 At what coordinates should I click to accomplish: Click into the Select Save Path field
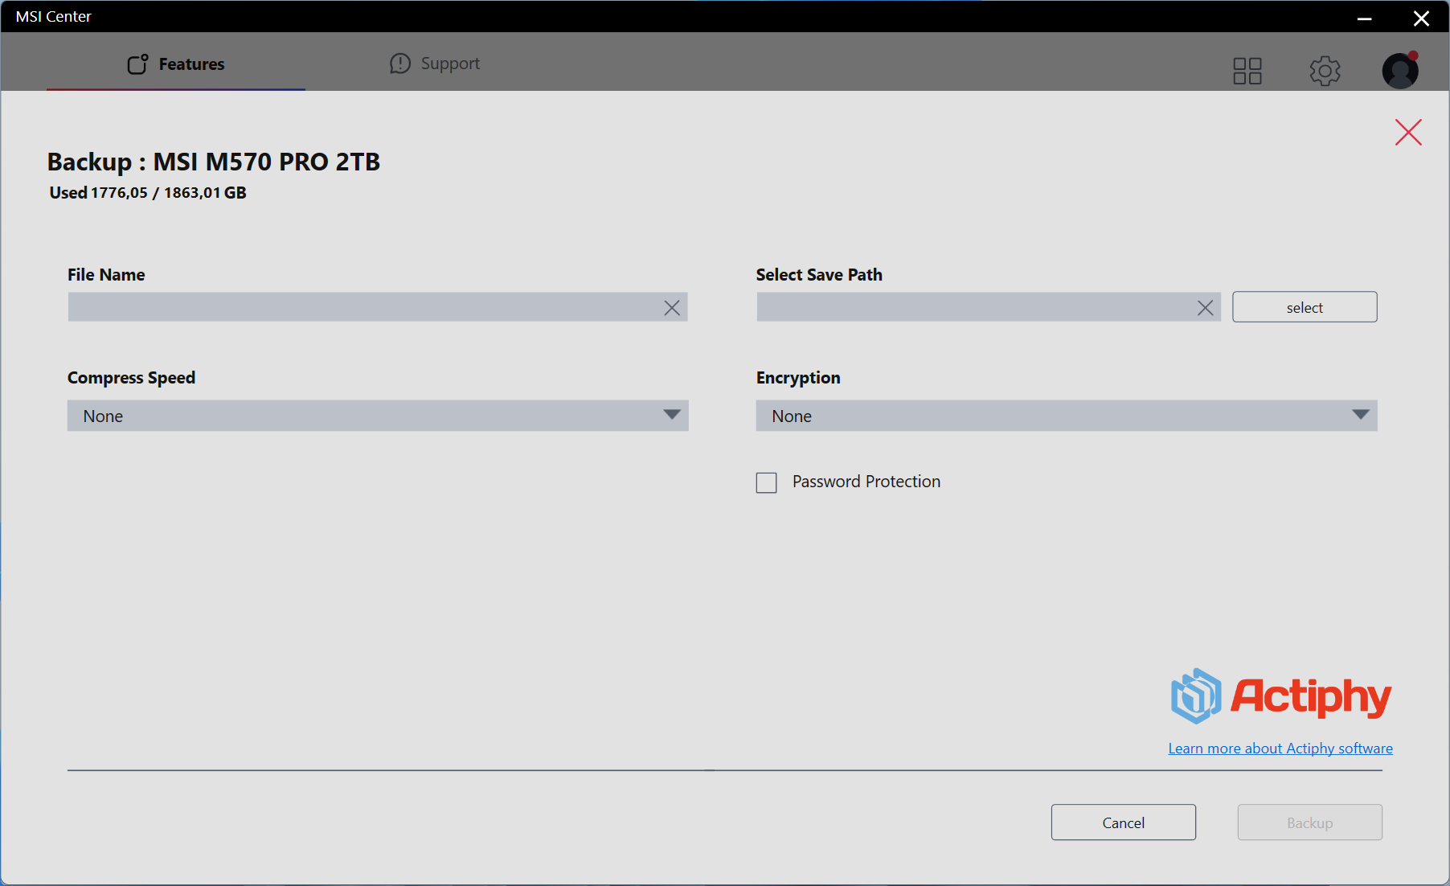[x=973, y=307]
